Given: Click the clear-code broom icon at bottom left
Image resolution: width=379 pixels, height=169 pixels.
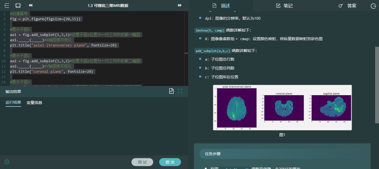Looking at the screenshot, I should (7, 162).
